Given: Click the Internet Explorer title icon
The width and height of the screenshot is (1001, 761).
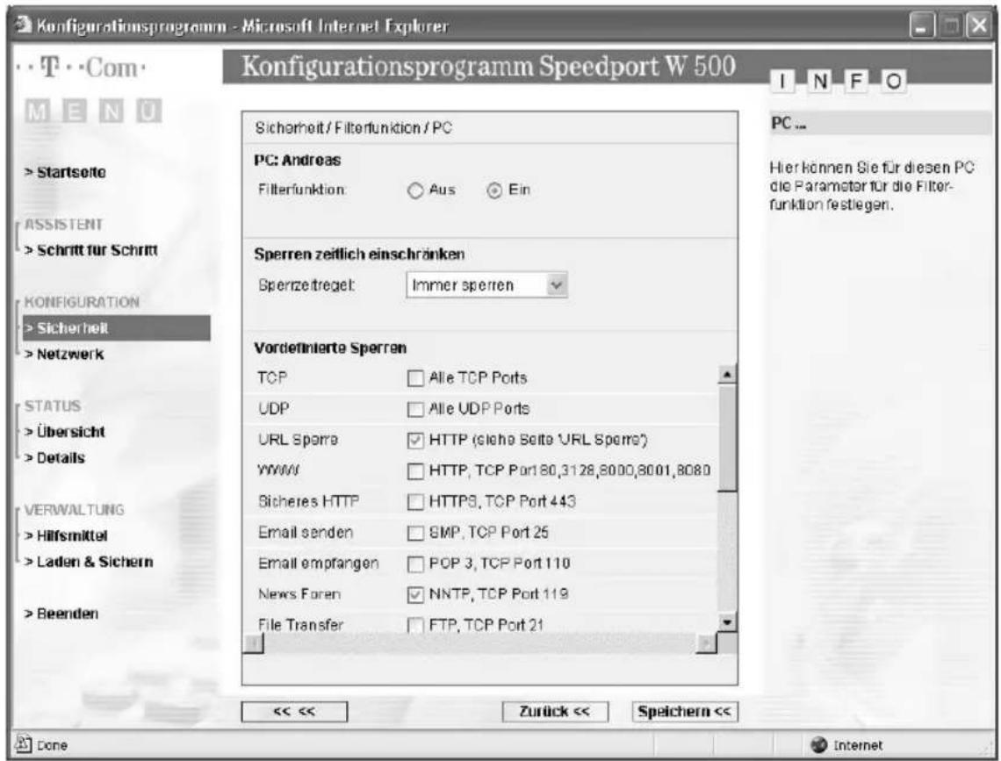Looking at the screenshot, I should pos(23,25).
